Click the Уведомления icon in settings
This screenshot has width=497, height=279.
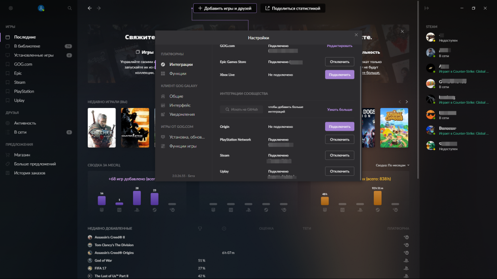point(163,114)
